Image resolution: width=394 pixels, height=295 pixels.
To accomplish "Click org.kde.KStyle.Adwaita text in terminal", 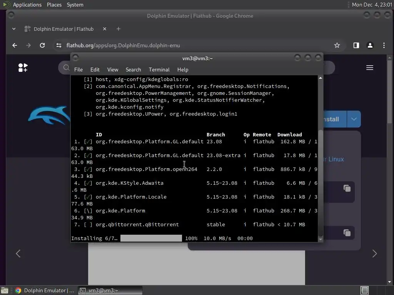I will [x=129, y=183].
